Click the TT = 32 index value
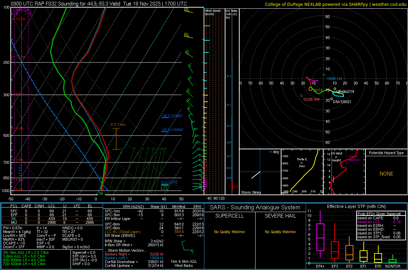Screen dimensions: 408x270 pos(43,232)
